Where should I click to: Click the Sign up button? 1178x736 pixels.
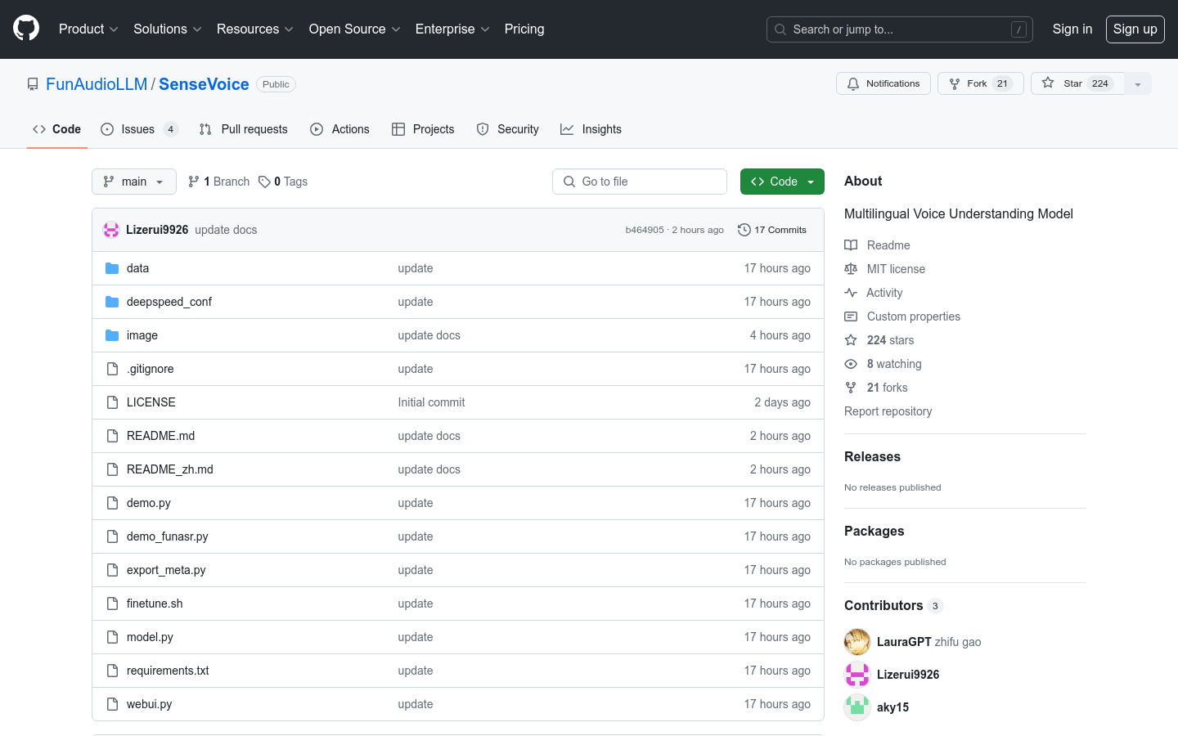[1135, 29]
